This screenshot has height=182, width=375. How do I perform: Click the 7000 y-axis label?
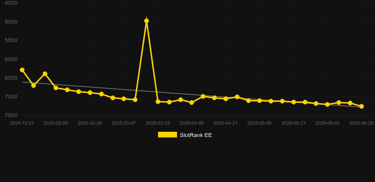pyautogui.click(x=11, y=97)
